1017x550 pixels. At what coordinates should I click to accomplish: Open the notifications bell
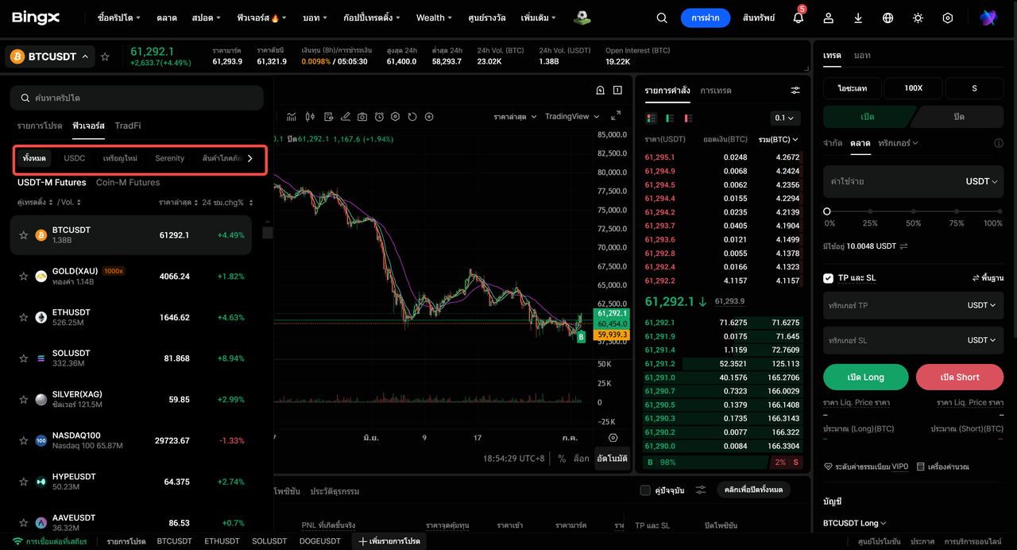click(799, 17)
